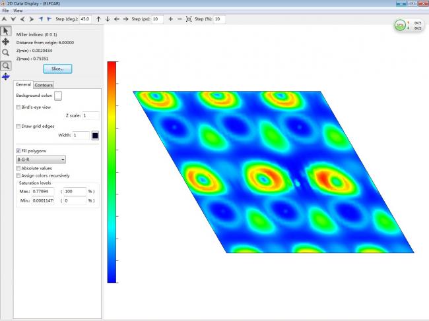
Task: Select the four-arrow translate tool
Action: pyautogui.click(x=6, y=42)
